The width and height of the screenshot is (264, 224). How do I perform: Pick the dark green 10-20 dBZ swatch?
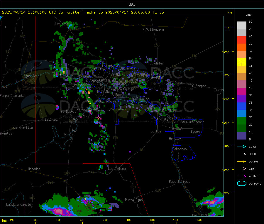pos(242,128)
